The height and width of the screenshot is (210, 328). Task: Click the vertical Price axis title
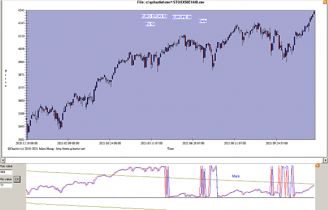6,79
